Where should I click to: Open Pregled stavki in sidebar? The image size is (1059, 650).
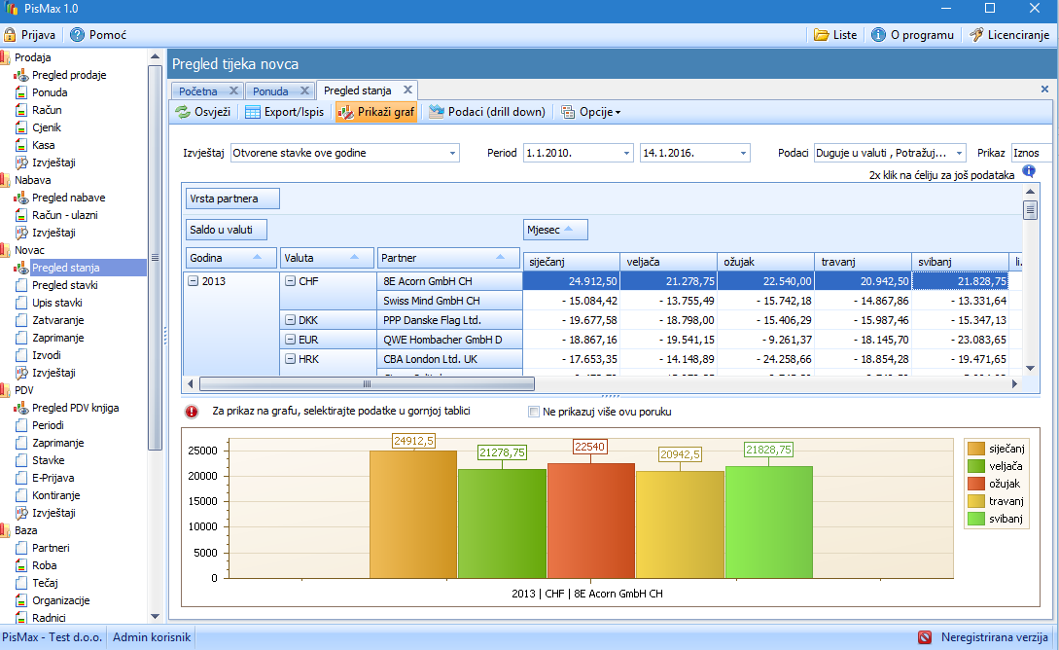coord(65,285)
